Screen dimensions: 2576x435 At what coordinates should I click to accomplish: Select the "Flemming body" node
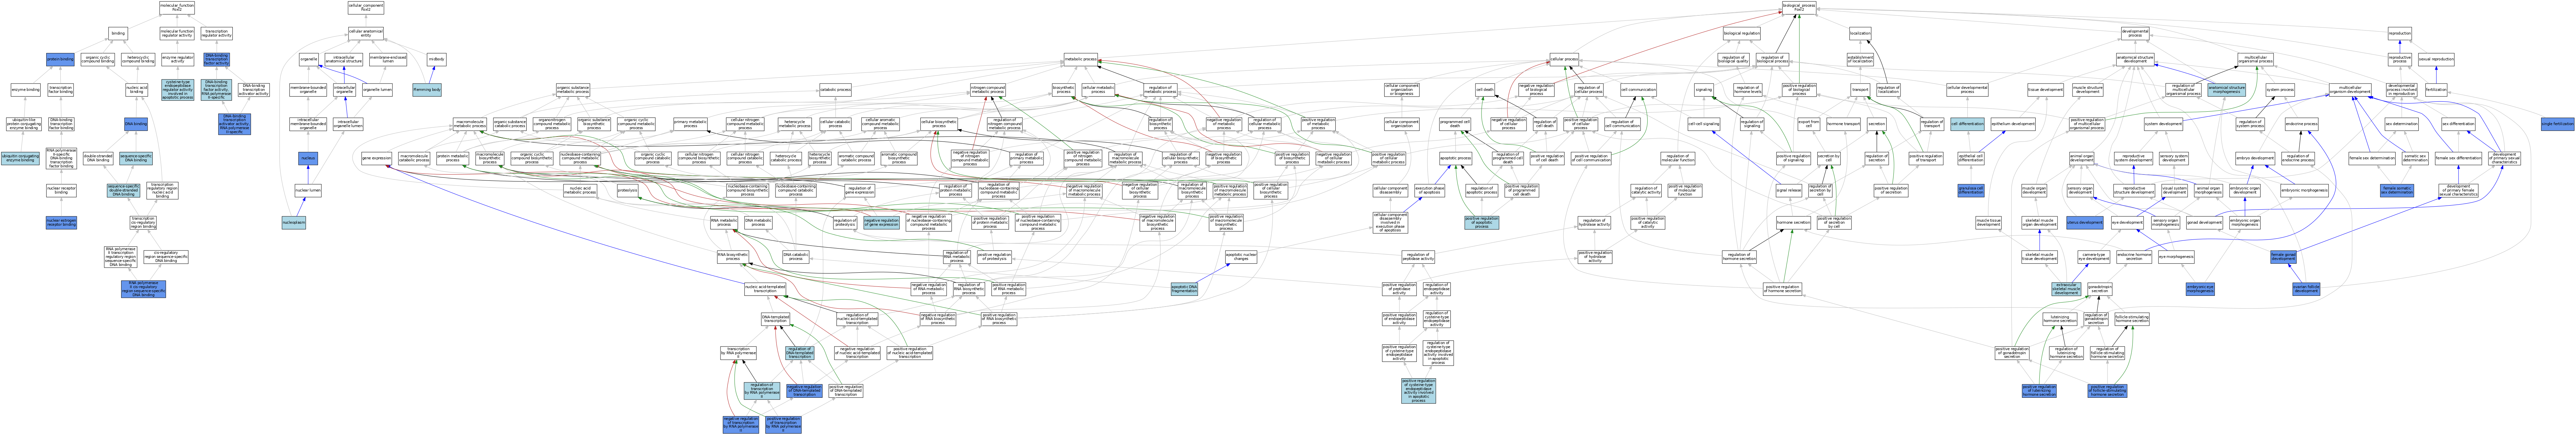pos(427,90)
